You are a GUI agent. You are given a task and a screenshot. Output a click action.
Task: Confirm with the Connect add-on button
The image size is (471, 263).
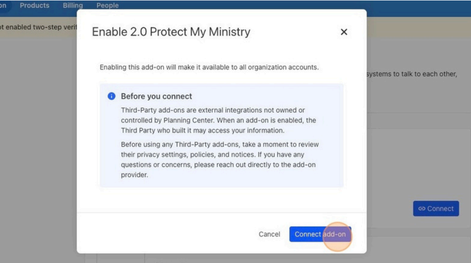click(320, 234)
